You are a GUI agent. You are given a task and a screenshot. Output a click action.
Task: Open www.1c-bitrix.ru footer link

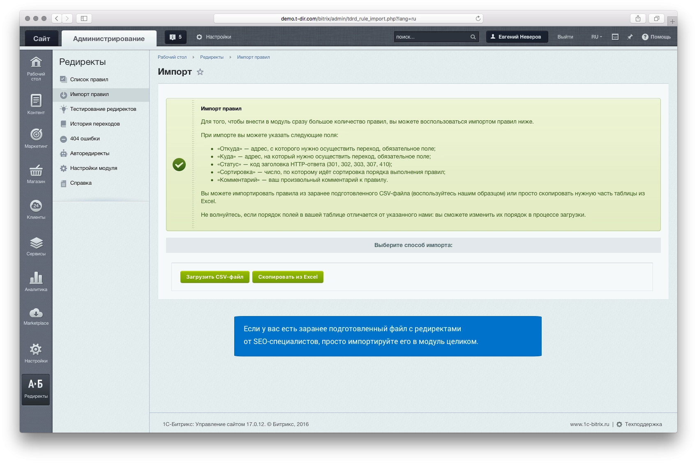(589, 424)
